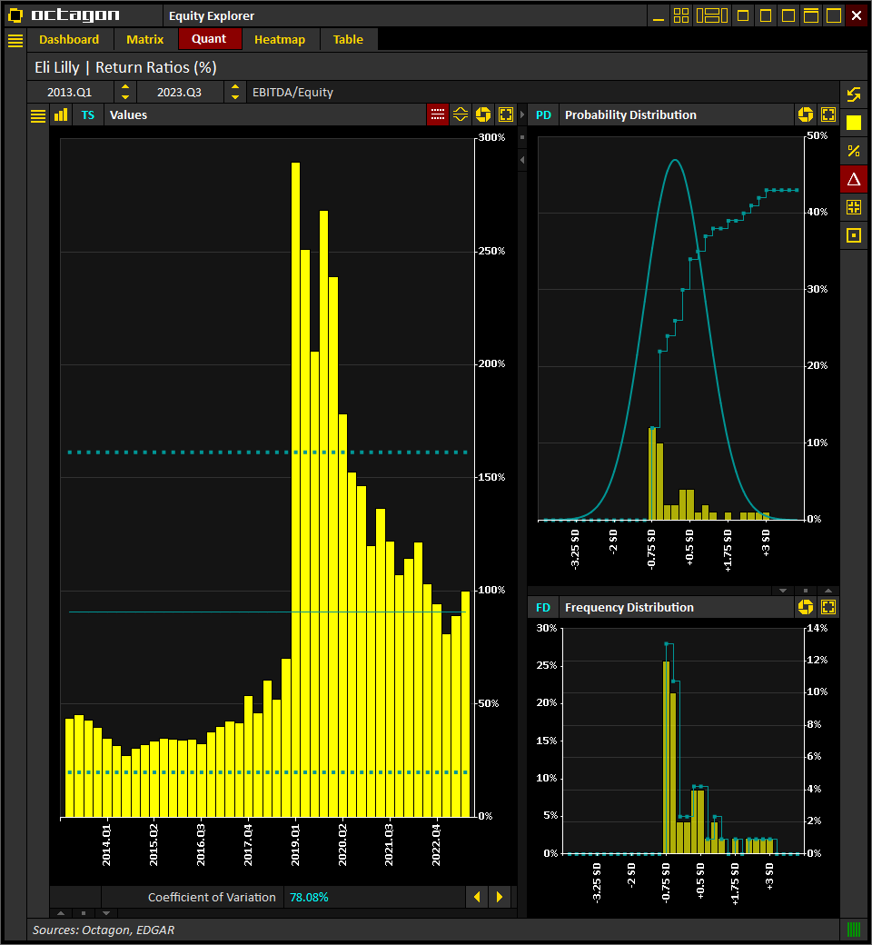Choose the third window size preset icon
Viewport: 872px width, 945px height.
(788, 15)
